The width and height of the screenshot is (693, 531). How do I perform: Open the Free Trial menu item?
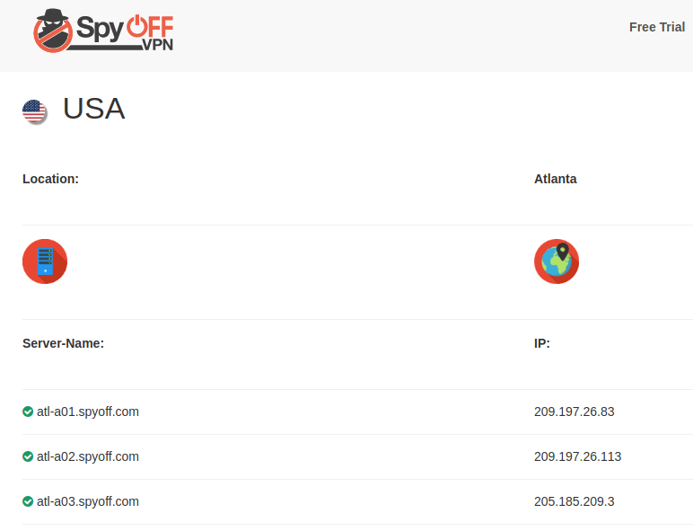(x=656, y=27)
